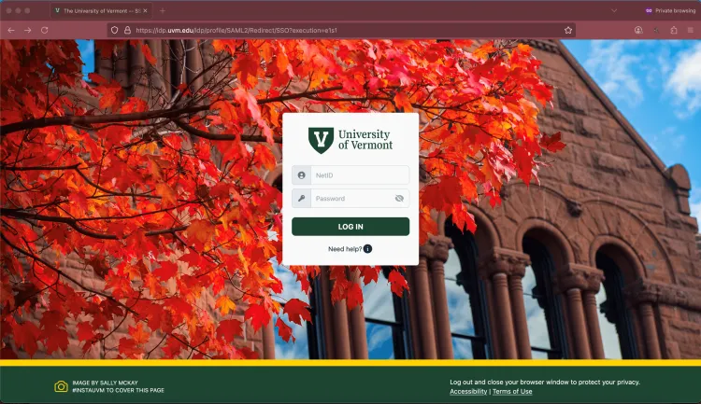Click the key icon beside Password
This screenshot has height=404, width=701.
pyautogui.click(x=301, y=199)
